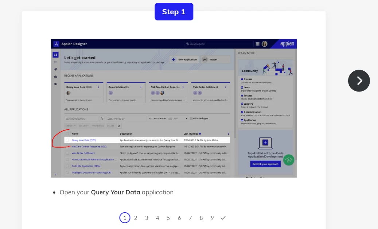Click the green graduation cap help badge
The width and height of the screenshot is (378, 229).
289,160
